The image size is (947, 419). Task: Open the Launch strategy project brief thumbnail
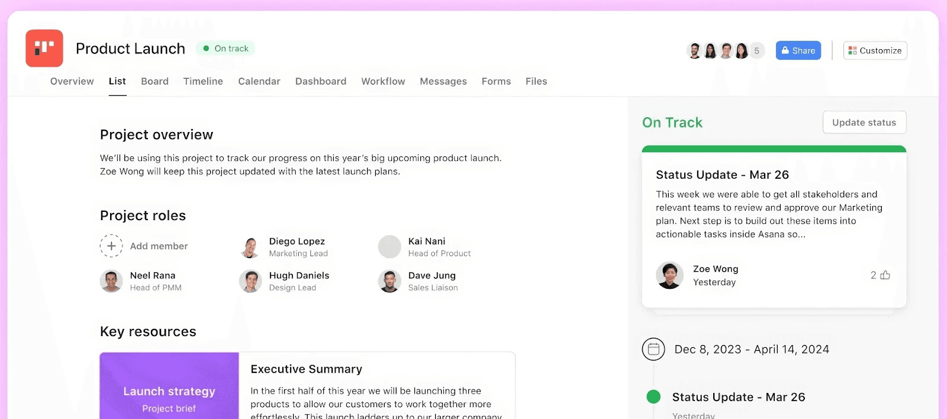click(169, 386)
